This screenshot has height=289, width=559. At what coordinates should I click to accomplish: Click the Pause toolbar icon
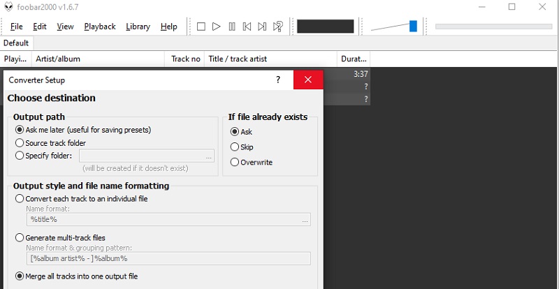click(x=231, y=27)
